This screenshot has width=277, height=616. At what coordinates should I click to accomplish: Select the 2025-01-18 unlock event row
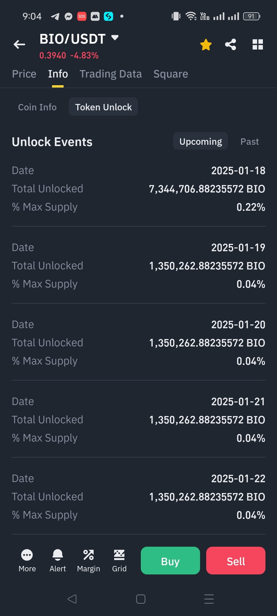138,189
